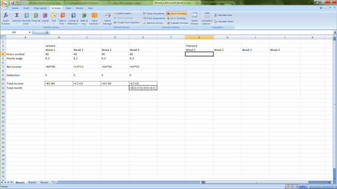This screenshot has width=337, height=189.
Task: Click the Select All corner button
Action: click(x=3, y=37)
